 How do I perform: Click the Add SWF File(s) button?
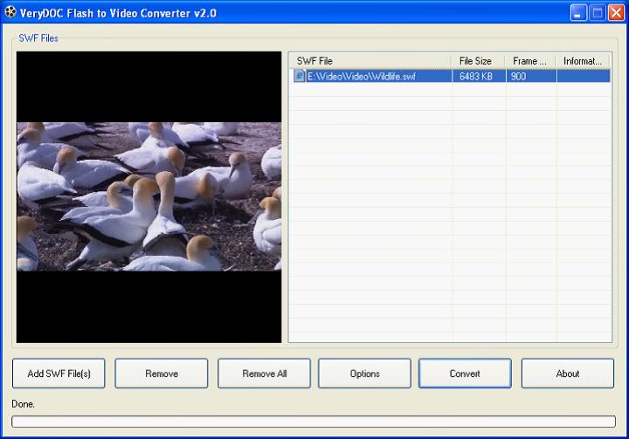[59, 374]
